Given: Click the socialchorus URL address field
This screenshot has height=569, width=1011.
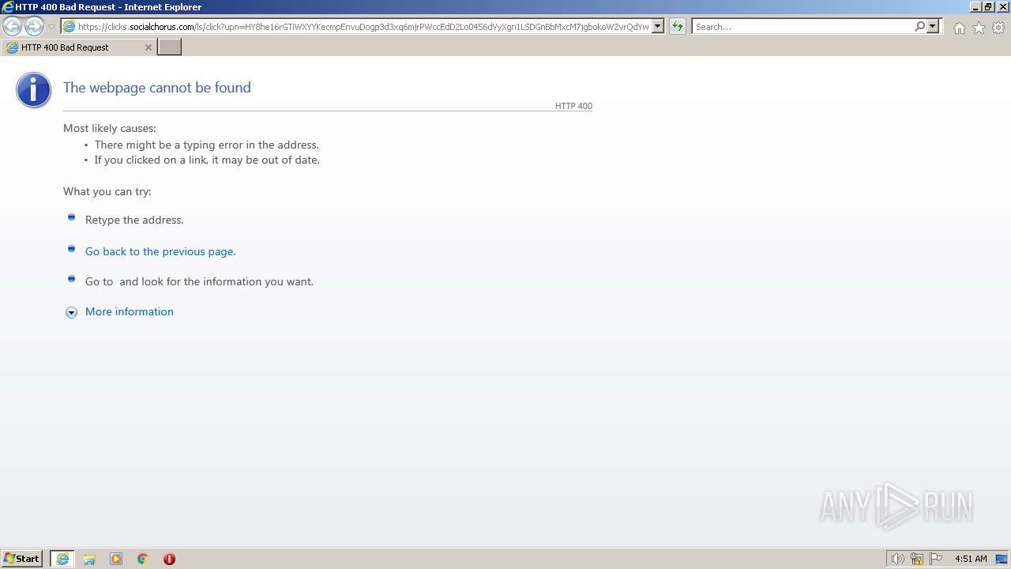Looking at the screenshot, I should 363,27.
